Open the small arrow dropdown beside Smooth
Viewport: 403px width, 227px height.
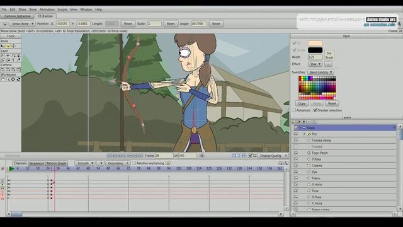tap(101, 163)
